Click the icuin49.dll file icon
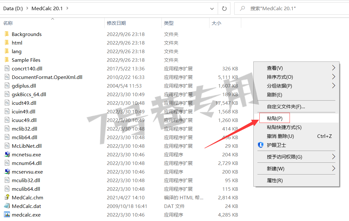 pos(7,111)
